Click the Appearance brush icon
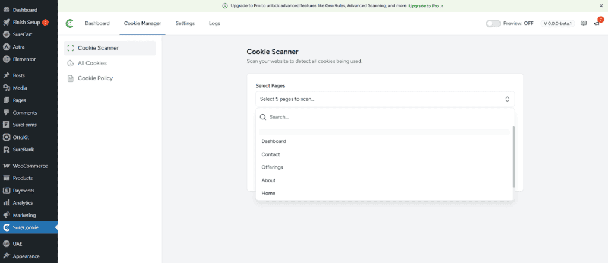 click(x=6, y=256)
